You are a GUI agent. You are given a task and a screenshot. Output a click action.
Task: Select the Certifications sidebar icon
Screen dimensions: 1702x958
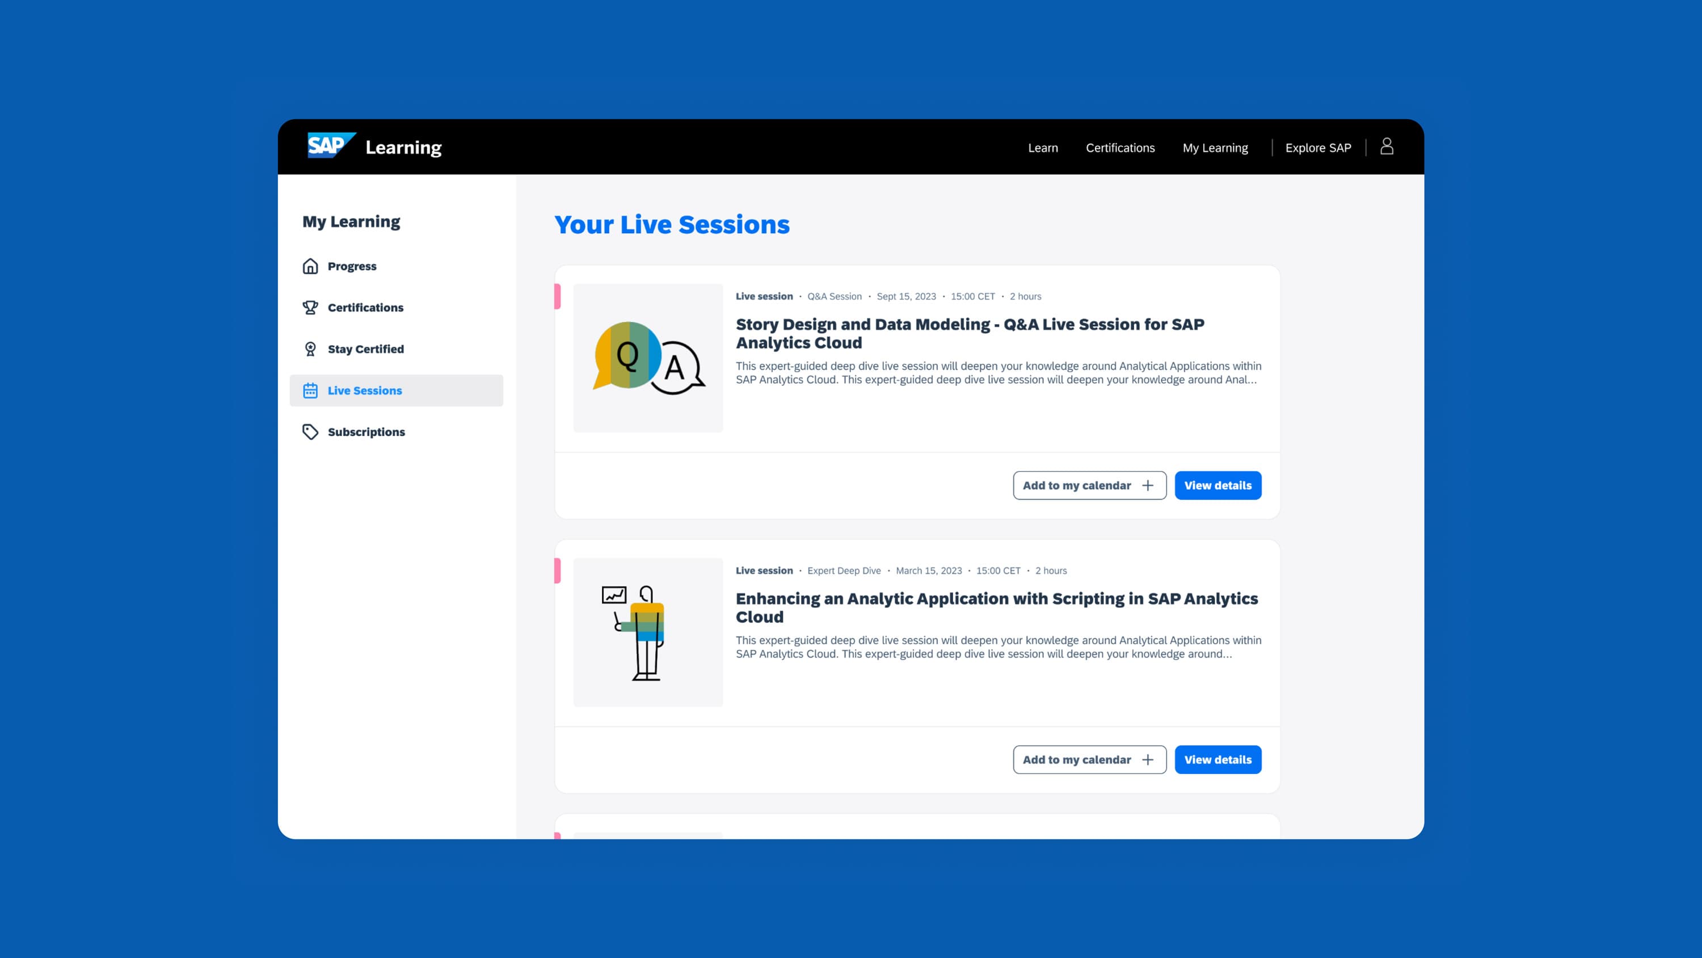click(x=310, y=306)
